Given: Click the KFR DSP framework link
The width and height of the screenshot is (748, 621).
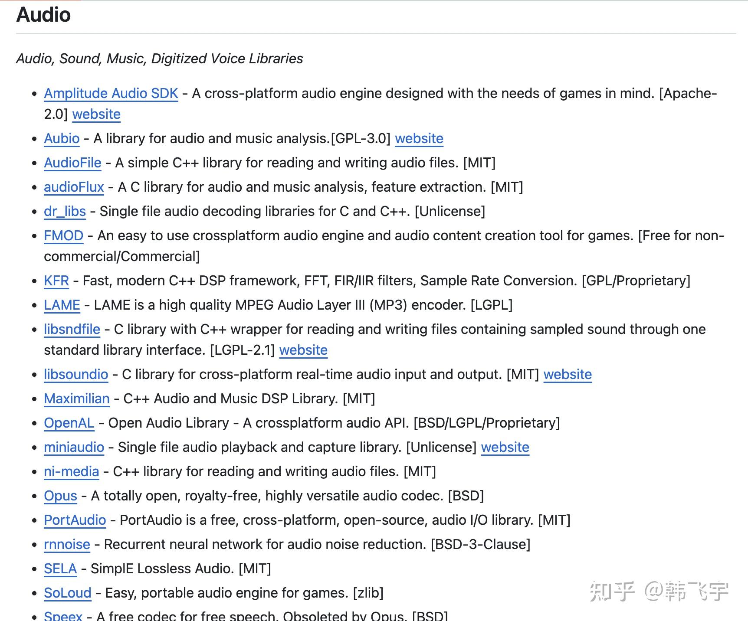Looking at the screenshot, I should [x=56, y=281].
